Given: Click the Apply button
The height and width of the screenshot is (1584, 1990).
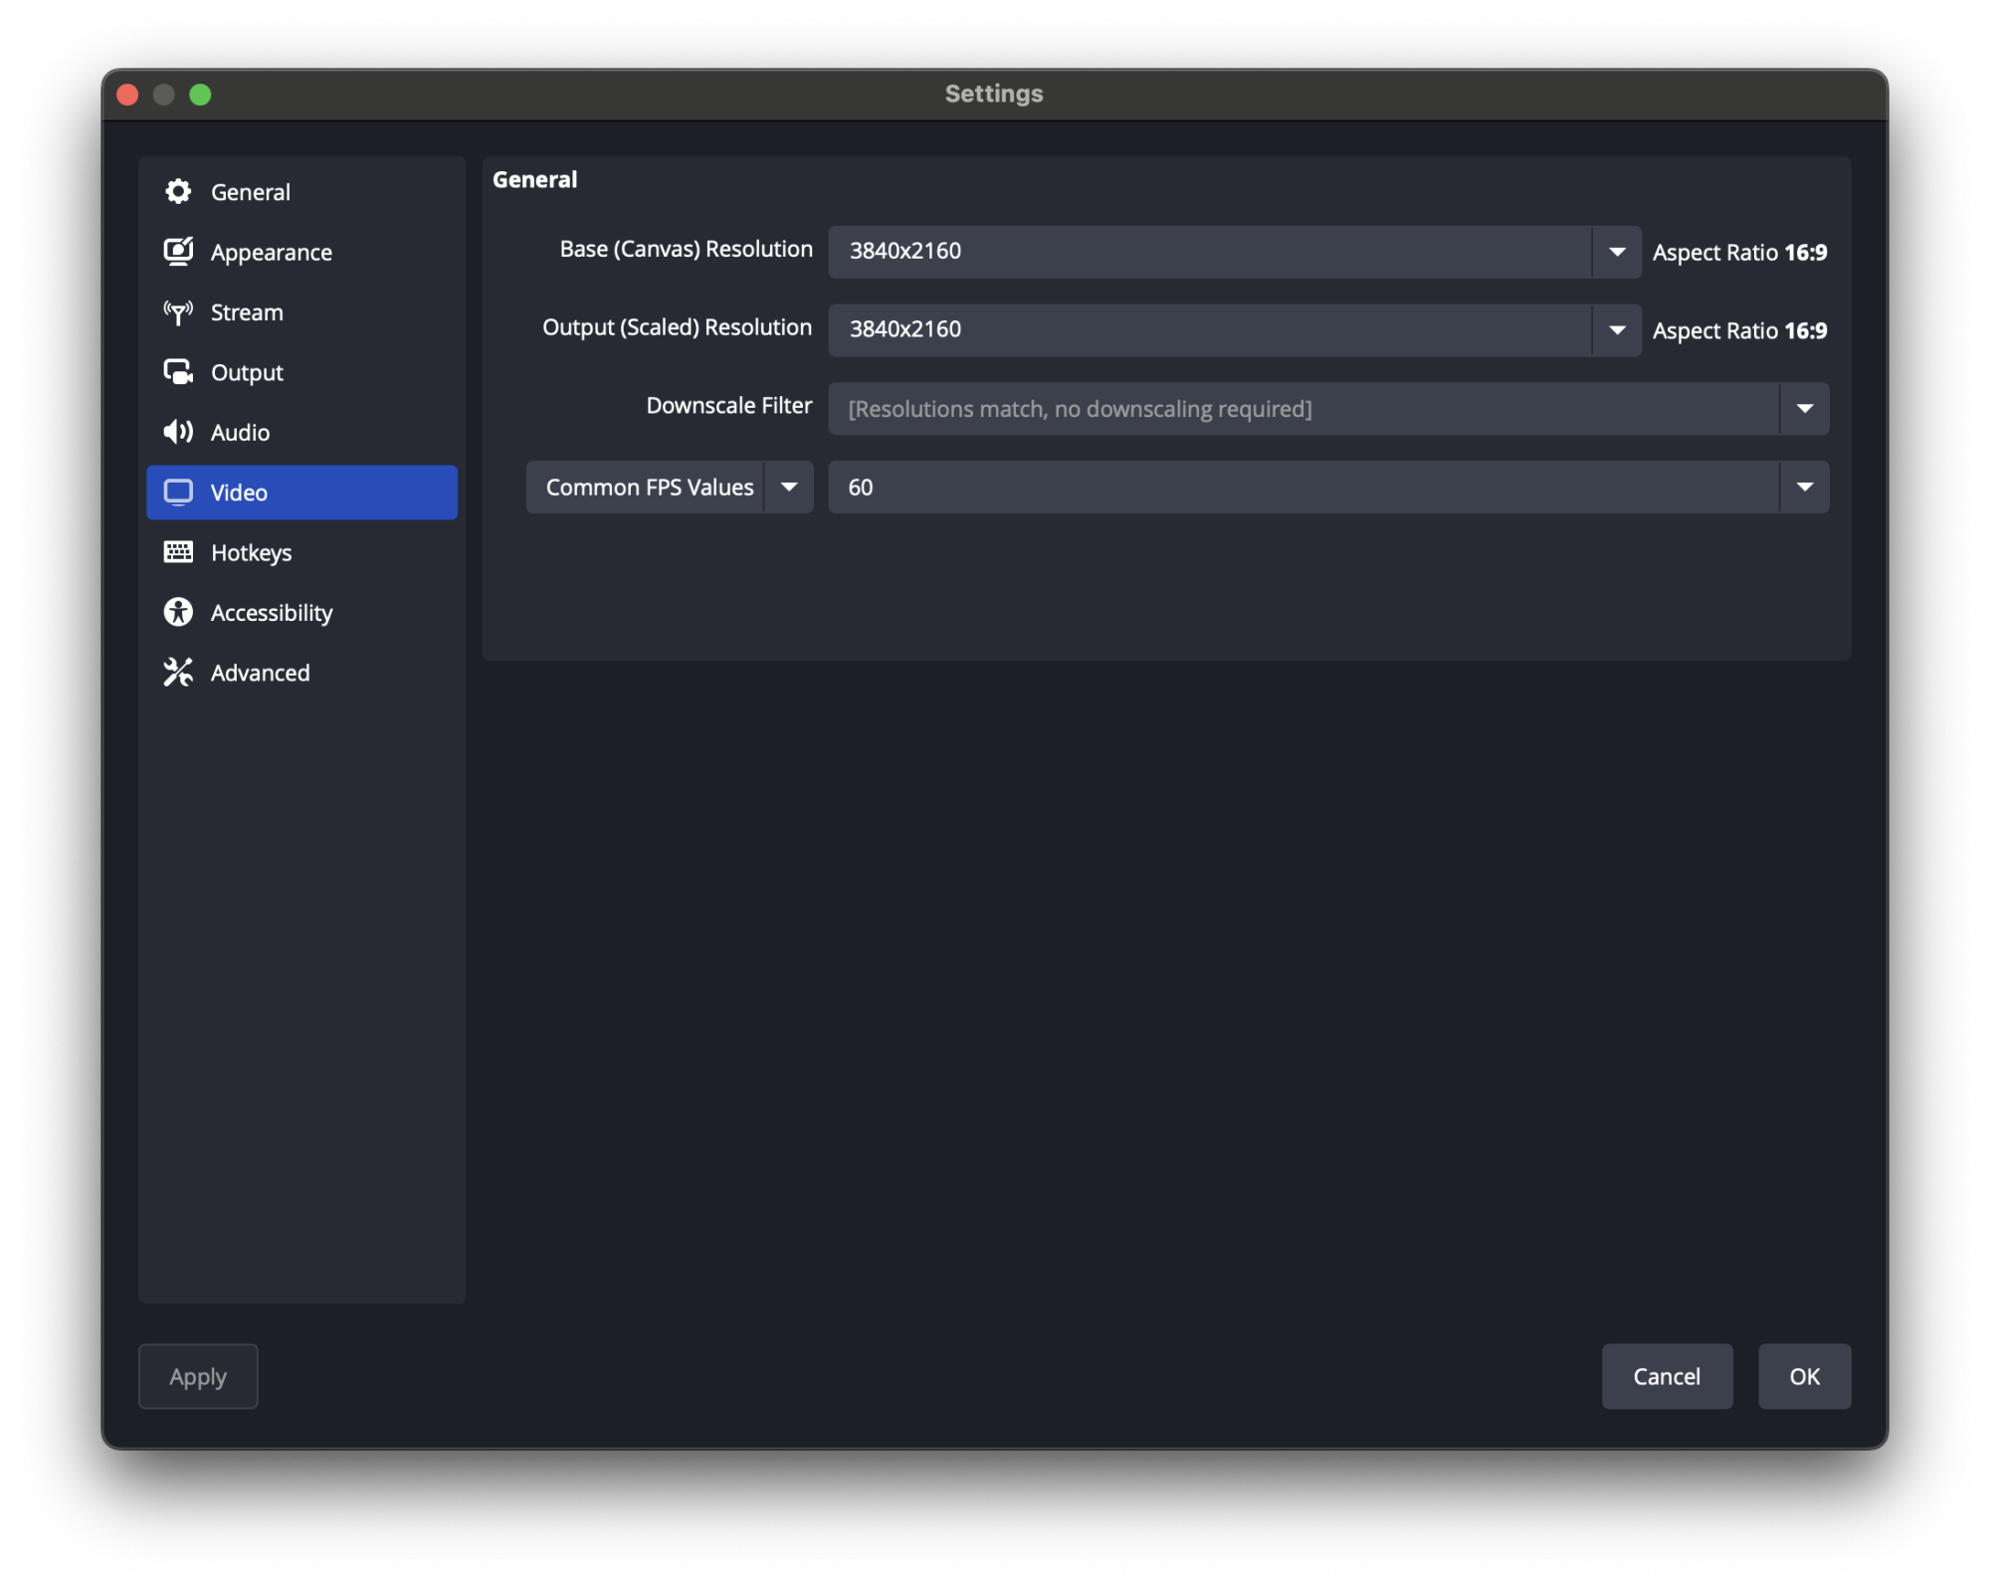Looking at the screenshot, I should 198,1376.
